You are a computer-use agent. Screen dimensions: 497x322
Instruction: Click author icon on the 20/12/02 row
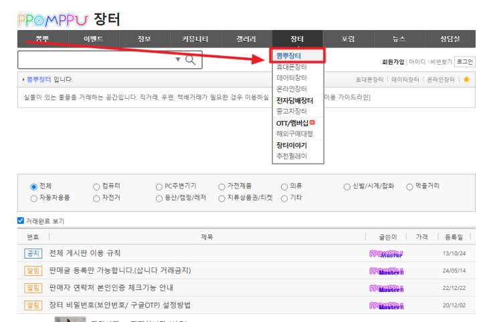pos(386,305)
